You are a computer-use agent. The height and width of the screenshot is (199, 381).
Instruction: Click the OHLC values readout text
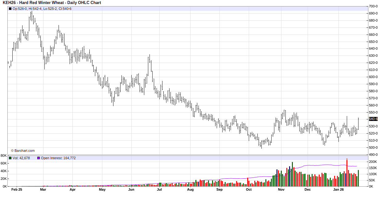pos(42,9)
